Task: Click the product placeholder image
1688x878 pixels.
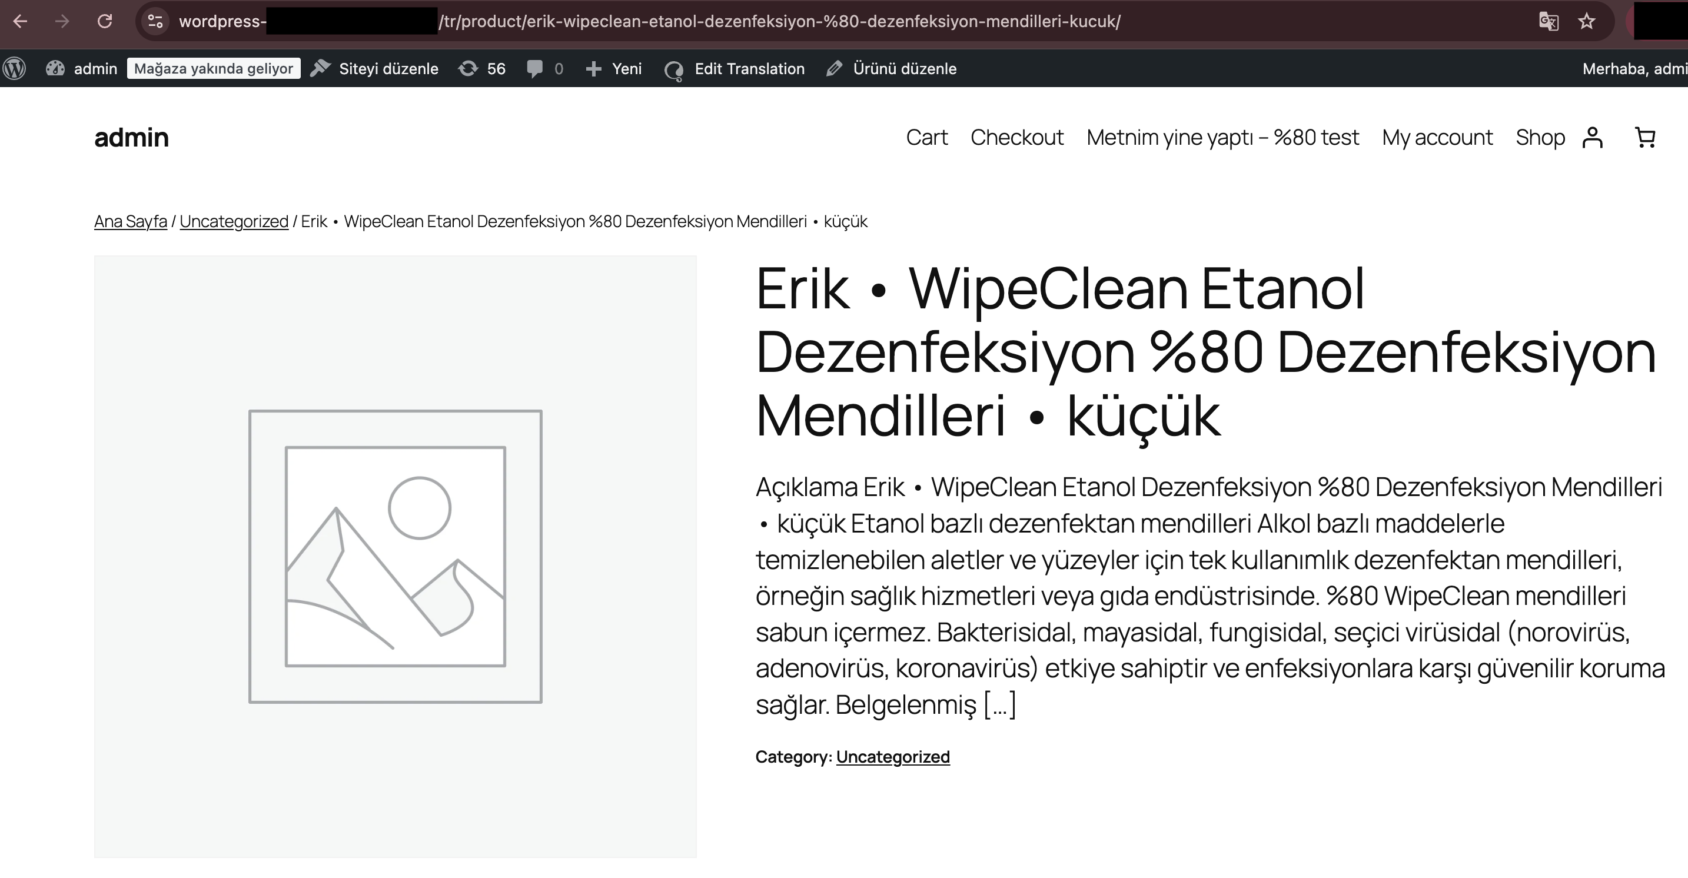Action: pos(395,556)
